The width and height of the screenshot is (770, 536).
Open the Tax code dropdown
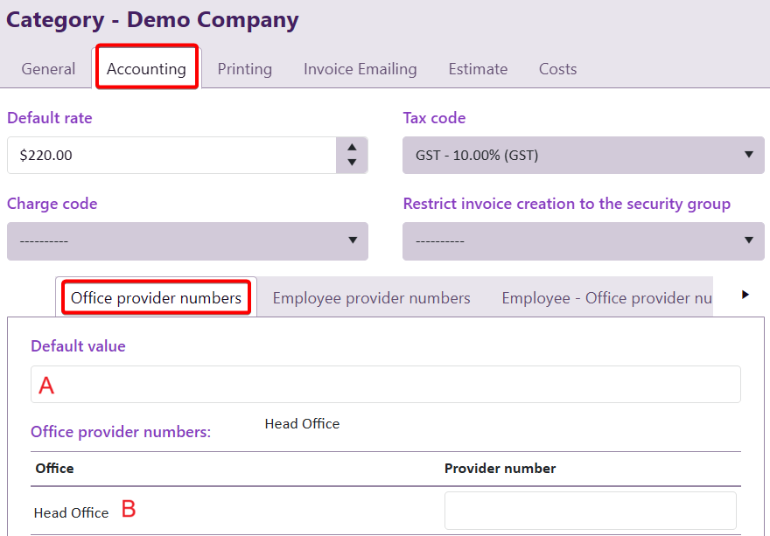coord(583,156)
